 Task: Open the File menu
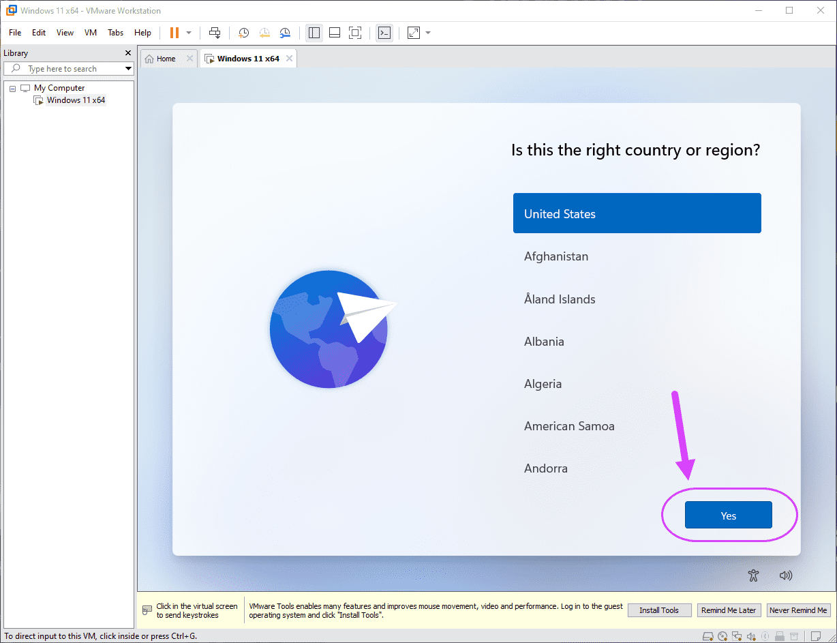click(x=15, y=33)
